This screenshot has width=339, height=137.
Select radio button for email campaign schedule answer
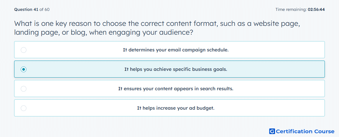coord(24,50)
